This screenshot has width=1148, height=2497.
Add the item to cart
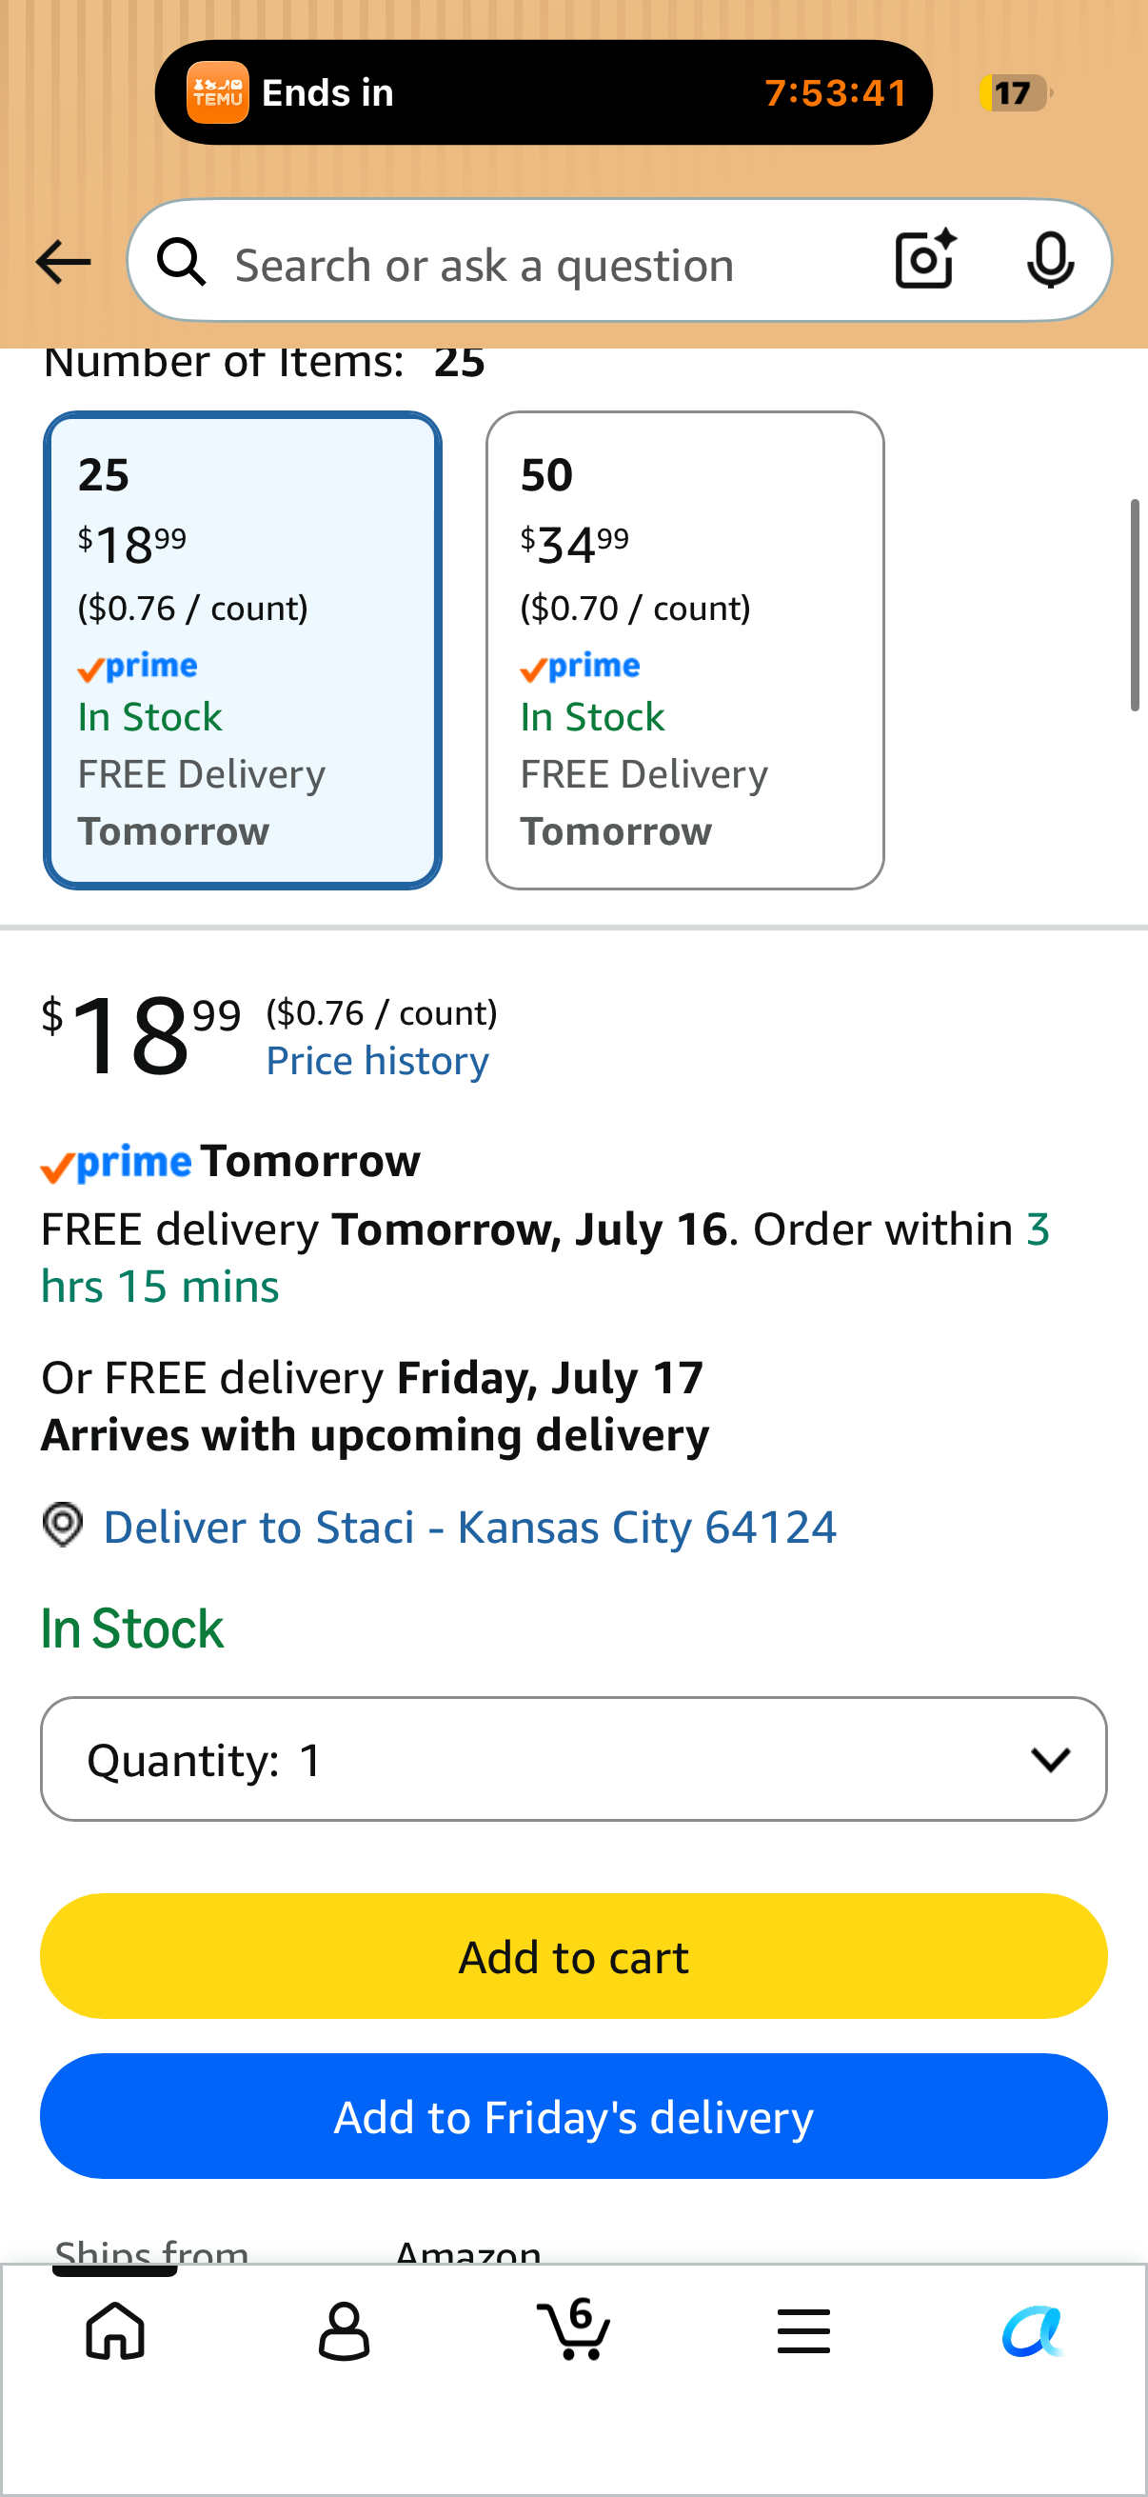pyautogui.click(x=573, y=1956)
